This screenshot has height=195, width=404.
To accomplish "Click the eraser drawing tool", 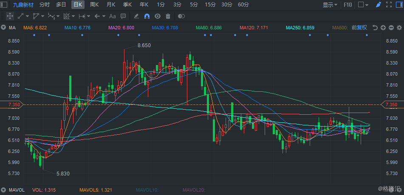I will point(136,17).
